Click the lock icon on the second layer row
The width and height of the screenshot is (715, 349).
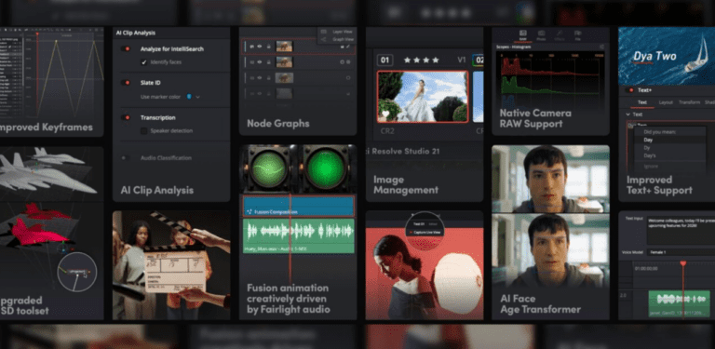click(x=268, y=62)
